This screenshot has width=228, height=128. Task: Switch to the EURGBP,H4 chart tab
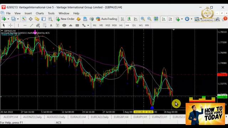pos(121,117)
